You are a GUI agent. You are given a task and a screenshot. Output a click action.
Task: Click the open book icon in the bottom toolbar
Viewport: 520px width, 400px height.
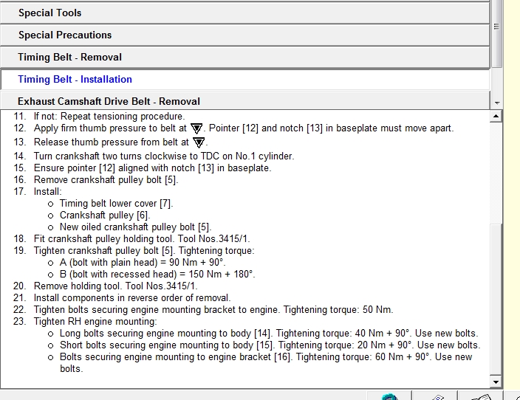479,397
